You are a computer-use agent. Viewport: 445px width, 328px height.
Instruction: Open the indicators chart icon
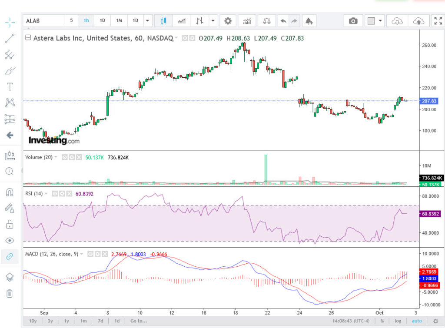tap(247, 21)
